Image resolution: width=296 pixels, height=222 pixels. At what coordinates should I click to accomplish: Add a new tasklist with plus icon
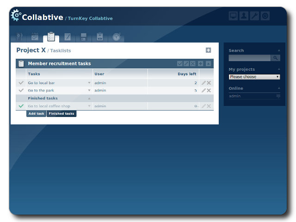[x=208, y=50]
